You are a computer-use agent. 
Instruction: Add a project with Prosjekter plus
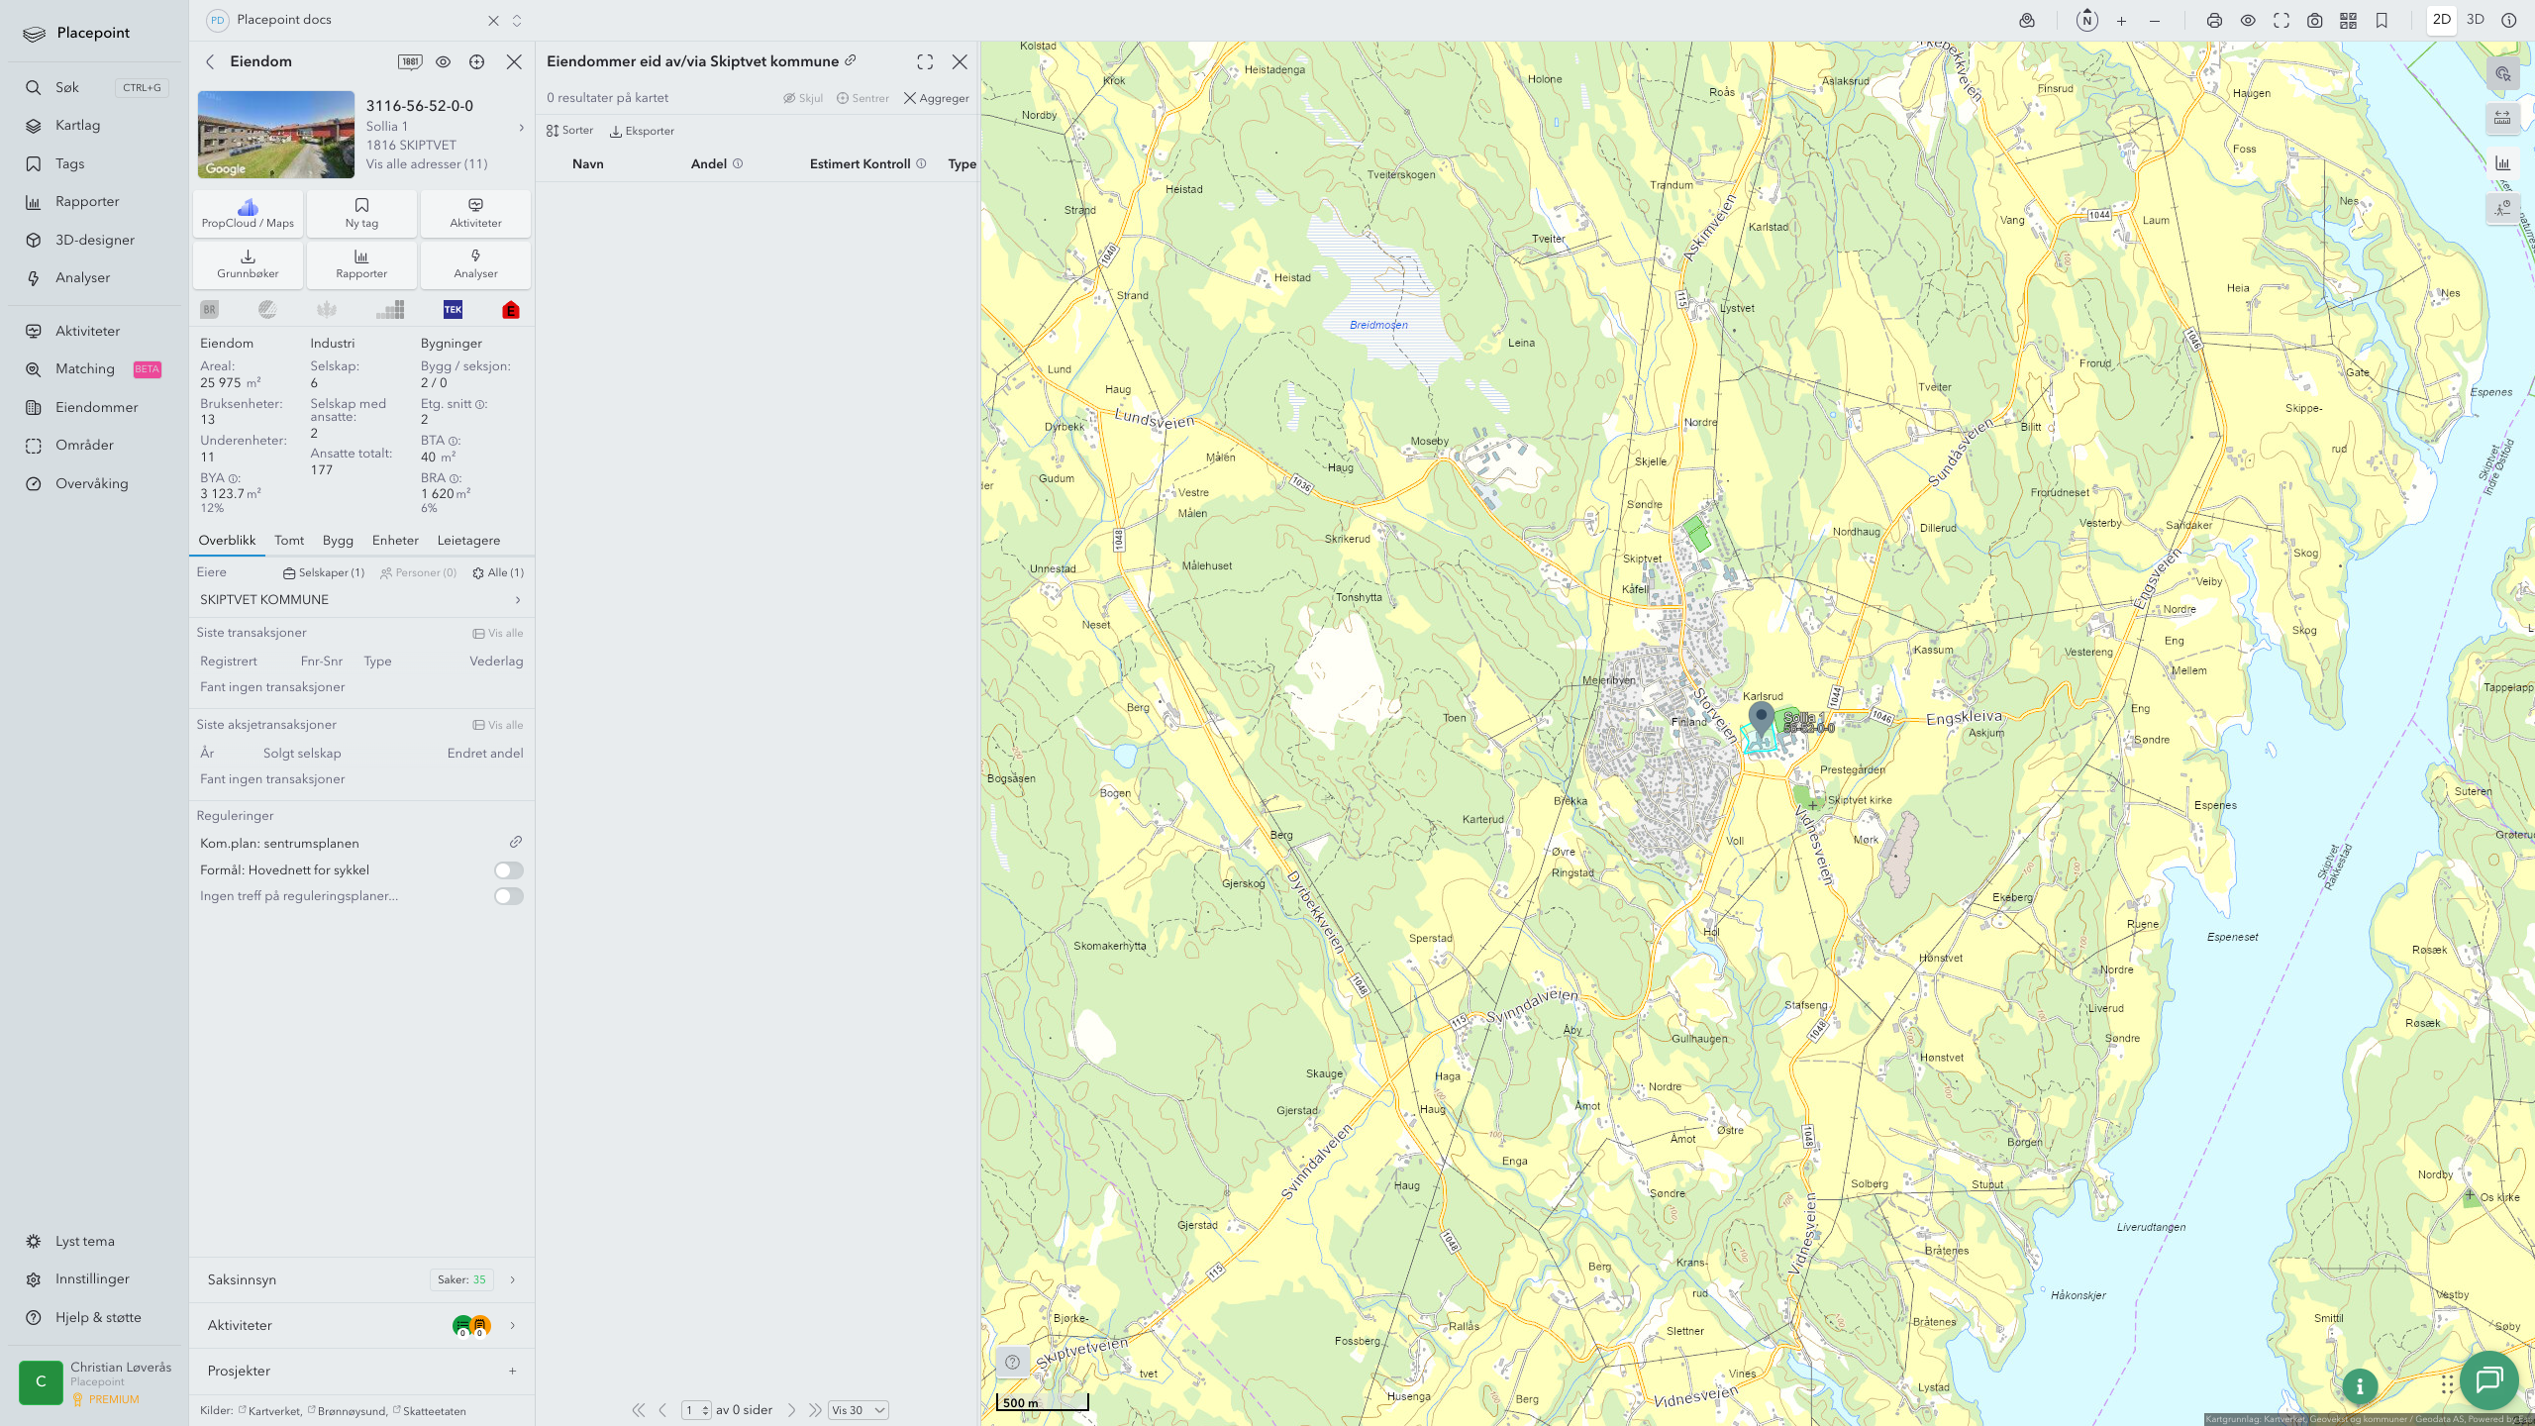pyautogui.click(x=513, y=1371)
